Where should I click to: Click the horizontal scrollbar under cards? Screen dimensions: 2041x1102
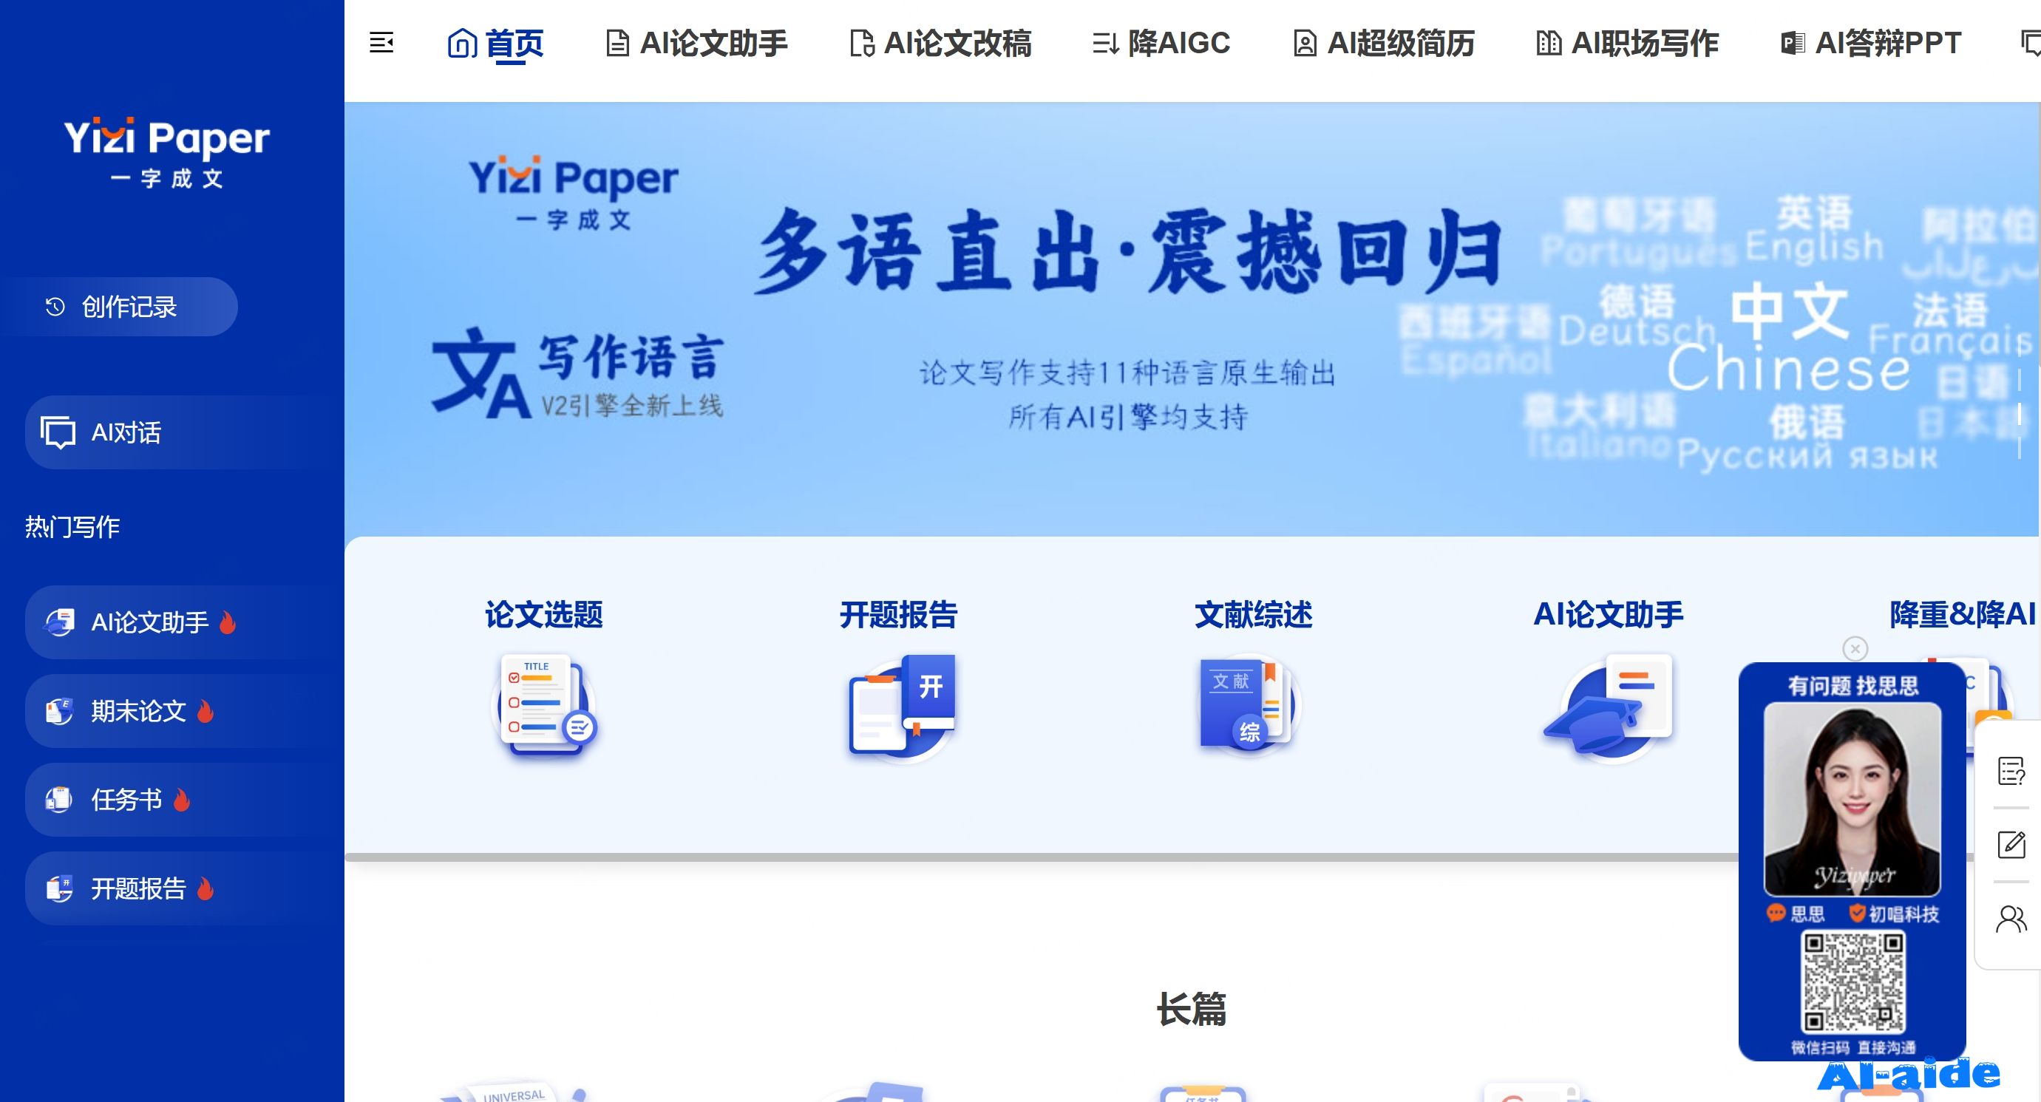[1042, 857]
